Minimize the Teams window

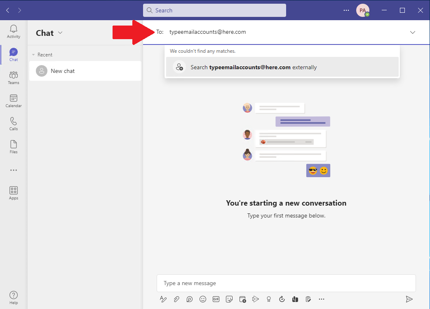point(384,10)
